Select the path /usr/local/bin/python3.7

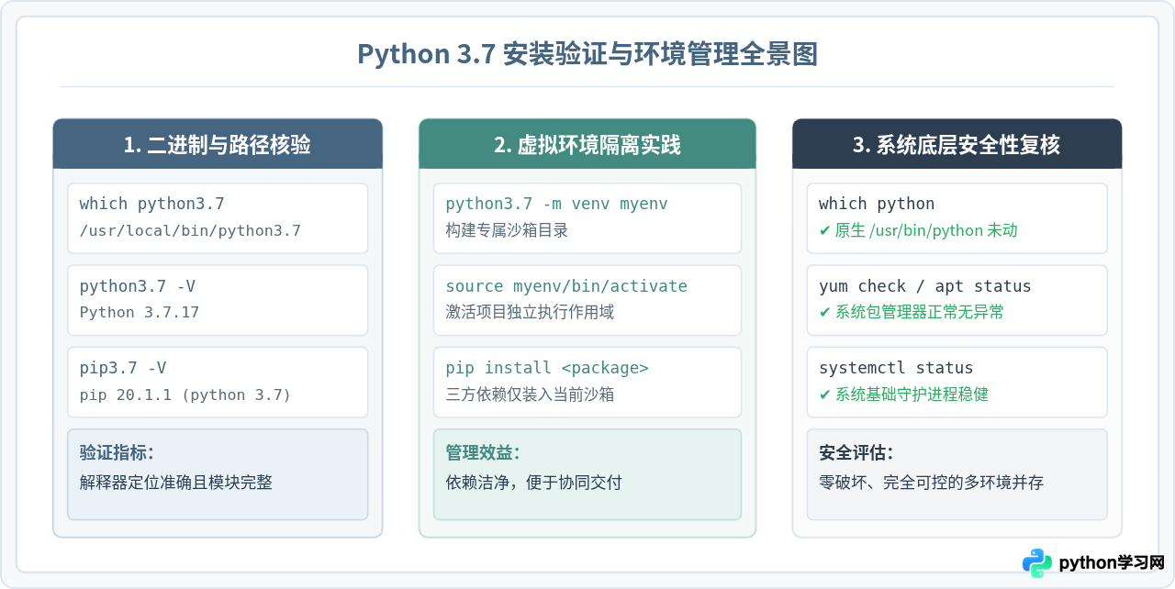click(190, 231)
